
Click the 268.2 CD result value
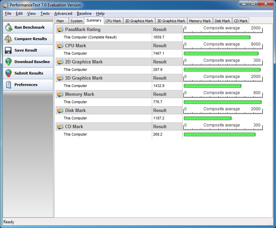pyautogui.click(x=158, y=135)
